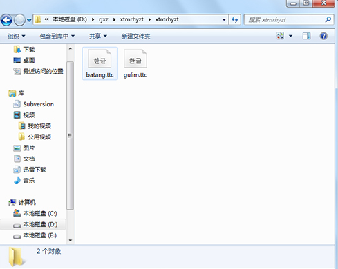
Task: Open the address bar history dropdown
Action: point(224,19)
